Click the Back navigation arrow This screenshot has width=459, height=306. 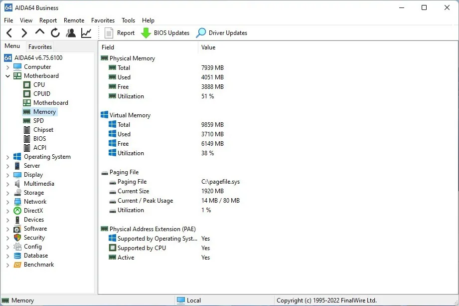click(9, 33)
